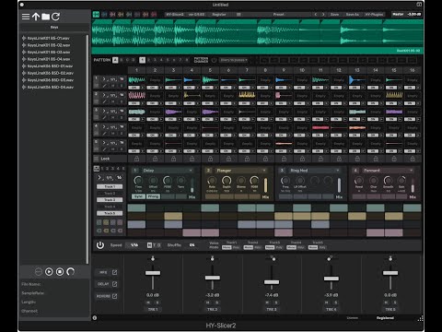Click the slice in track 1 step 1
The height and width of the screenshot is (332, 442).
click(136, 80)
